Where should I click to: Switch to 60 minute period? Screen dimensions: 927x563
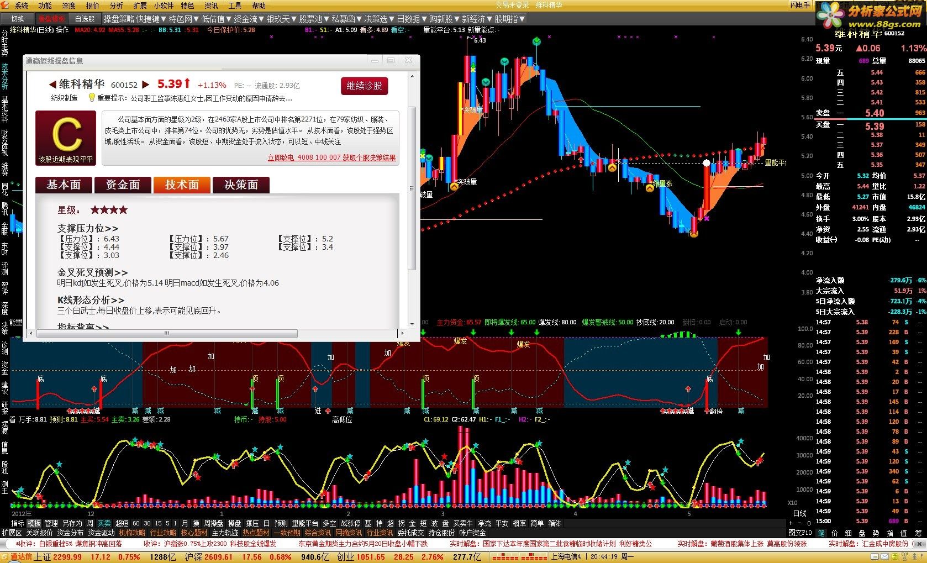pyautogui.click(x=136, y=523)
